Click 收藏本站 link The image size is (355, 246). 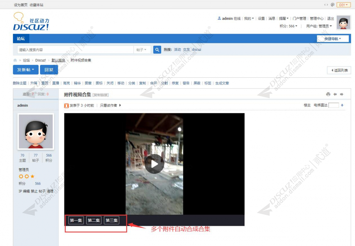[x=36, y=5]
